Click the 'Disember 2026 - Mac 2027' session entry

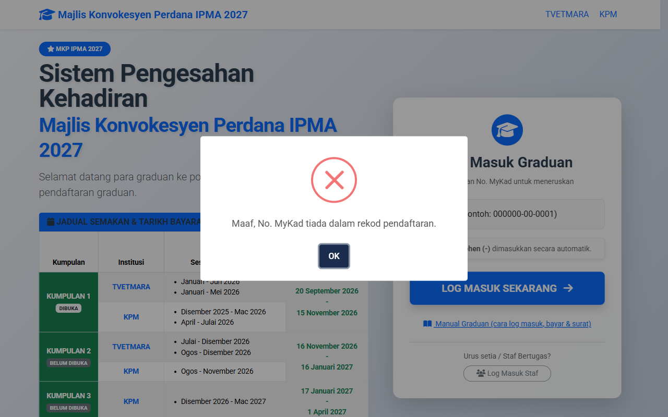(223, 401)
